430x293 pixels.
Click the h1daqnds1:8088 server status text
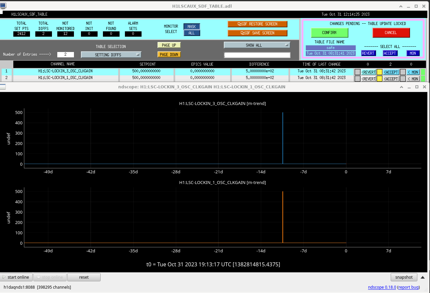pos(37,287)
